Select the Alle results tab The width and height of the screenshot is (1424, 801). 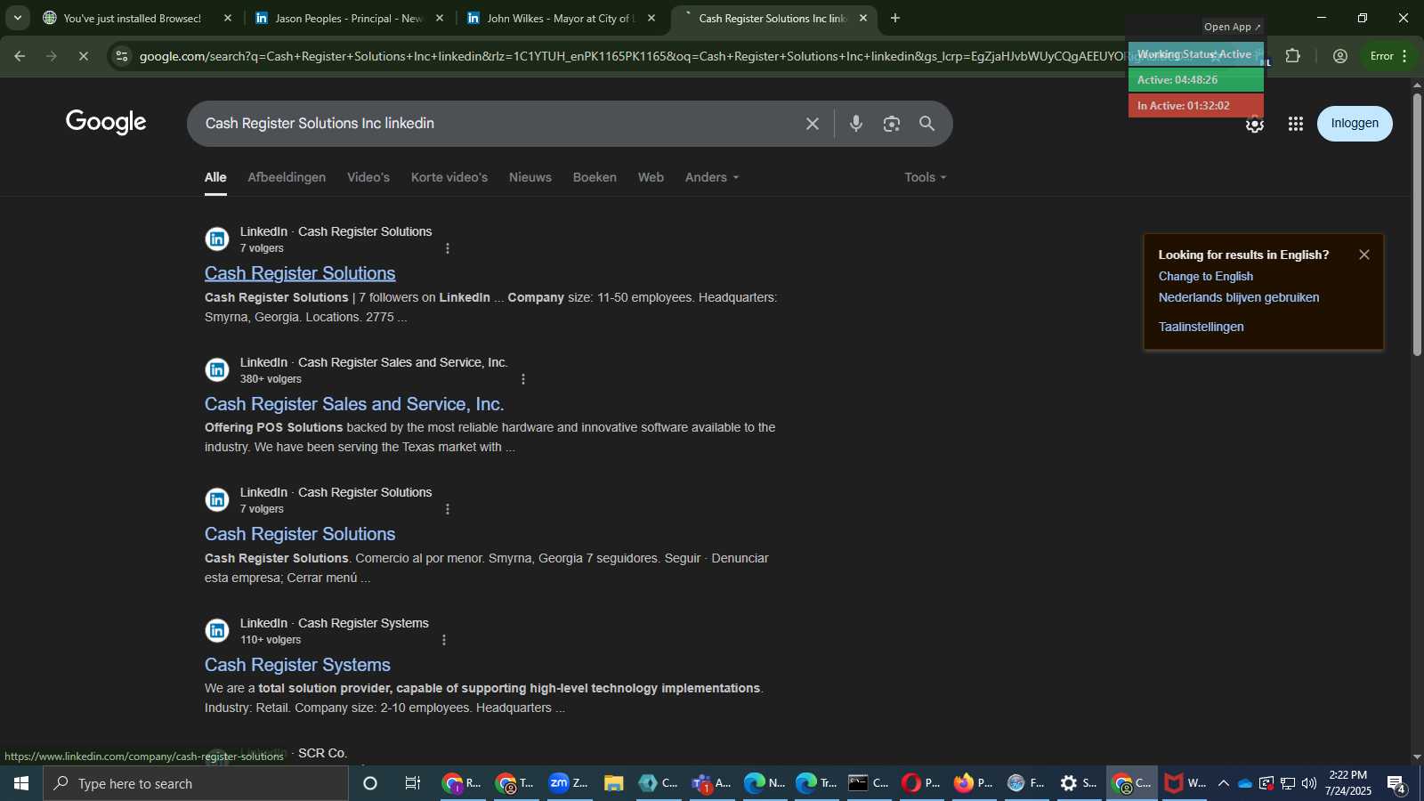tap(215, 177)
